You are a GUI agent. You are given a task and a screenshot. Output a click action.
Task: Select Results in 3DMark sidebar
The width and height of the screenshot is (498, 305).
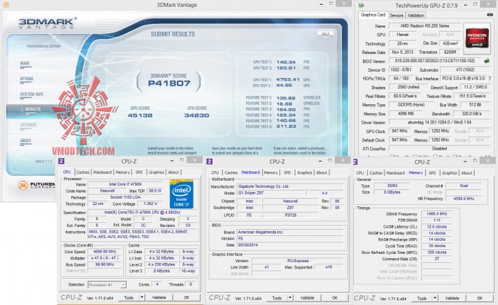point(33,110)
